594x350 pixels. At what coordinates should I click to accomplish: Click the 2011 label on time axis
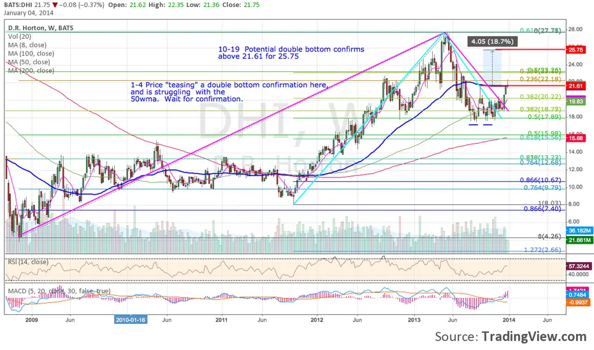click(222, 319)
